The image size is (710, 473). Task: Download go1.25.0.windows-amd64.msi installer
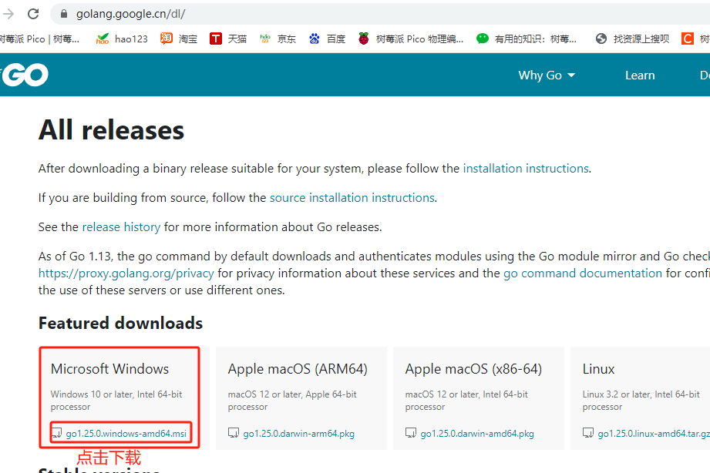[x=126, y=434]
